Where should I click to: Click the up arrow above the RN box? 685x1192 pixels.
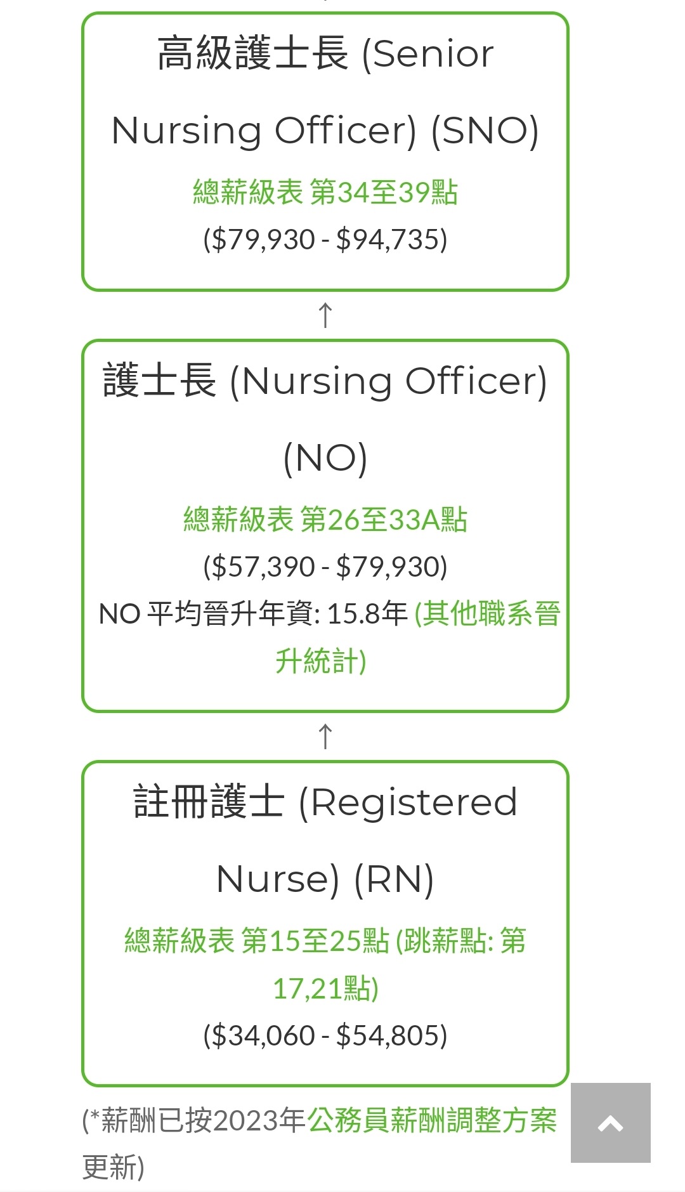(325, 737)
